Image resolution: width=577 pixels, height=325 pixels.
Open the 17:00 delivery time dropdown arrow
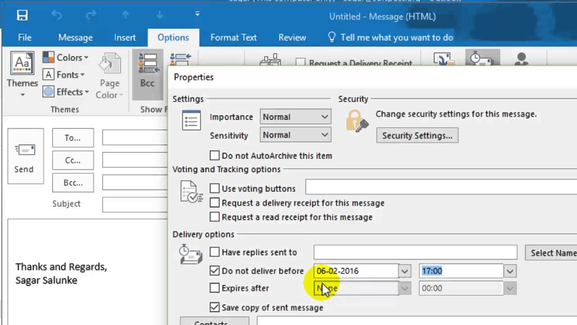click(510, 271)
